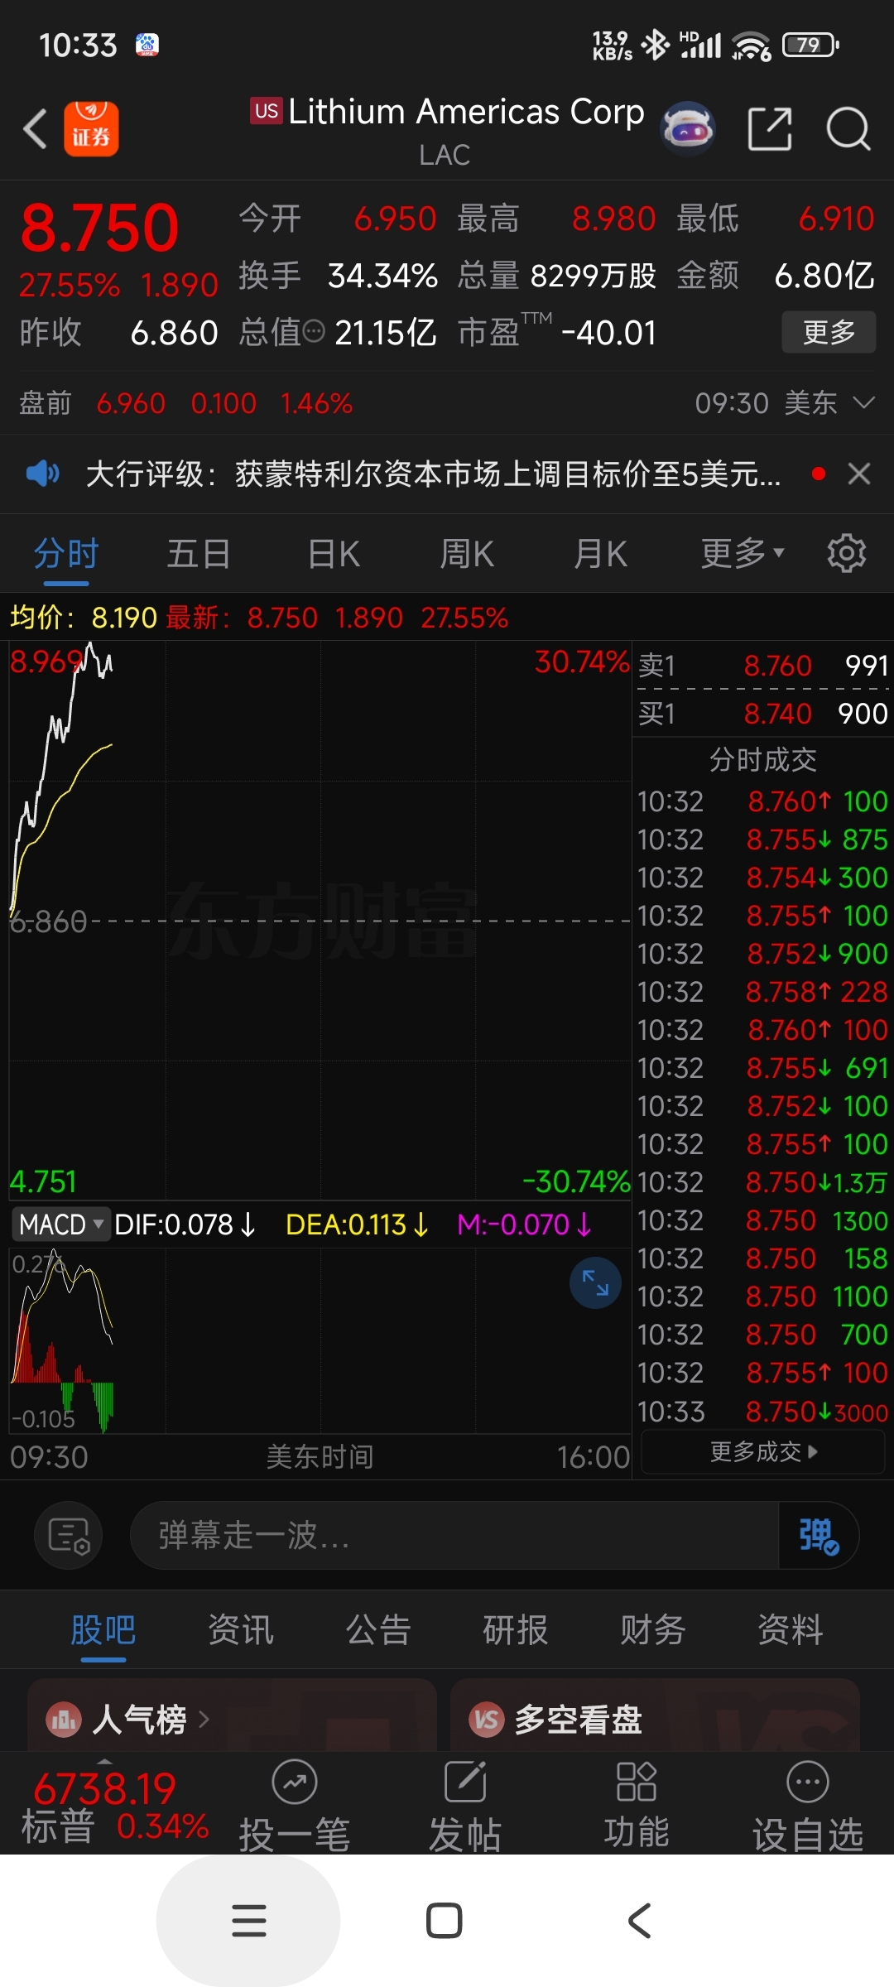Tap the 8.758 228 trade row
The image size is (894, 1987).
[762, 992]
